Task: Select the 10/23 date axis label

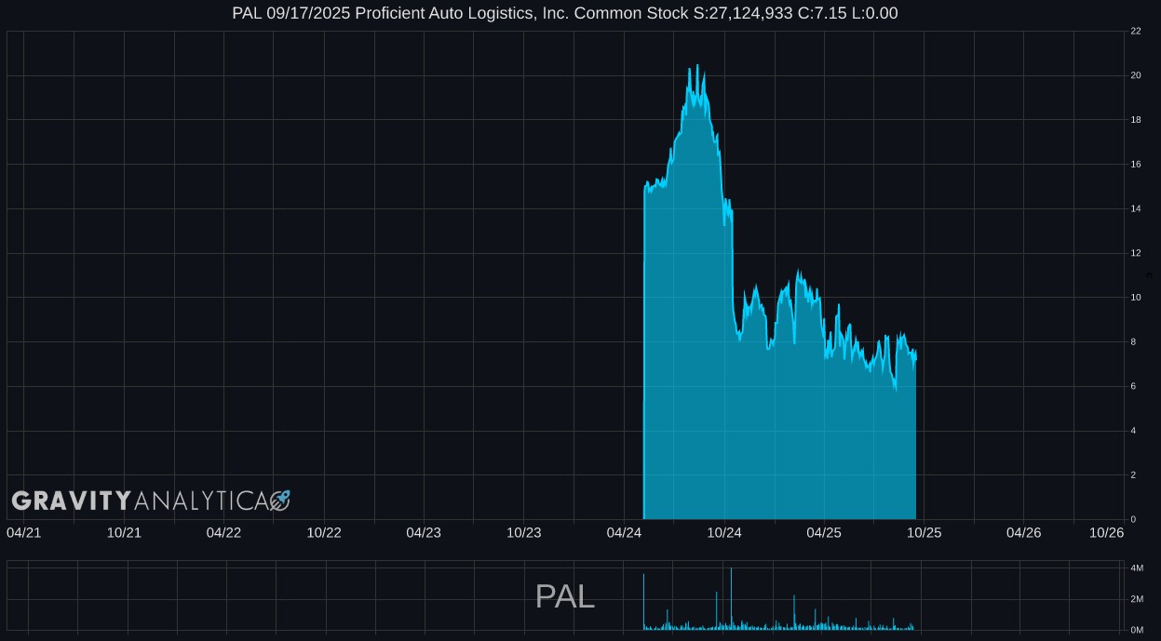Action: coord(524,532)
